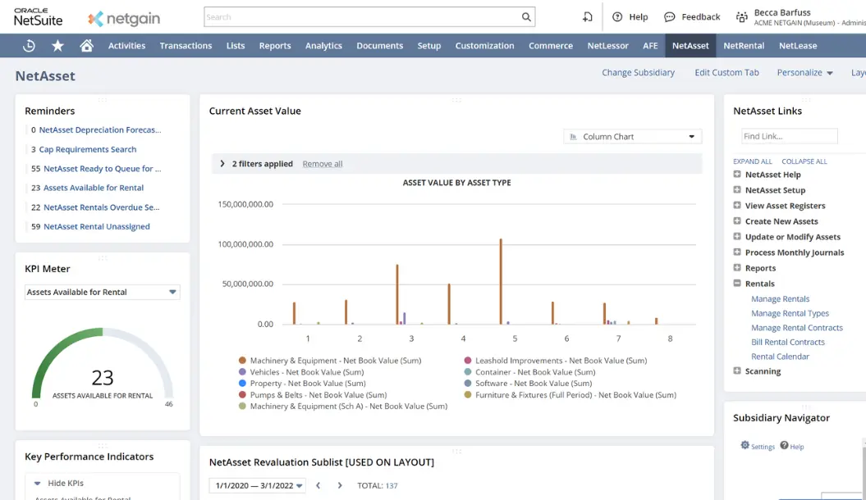Click the Netgain logo
Image resolution: width=866 pixels, height=500 pixels.
pyautogui.click(x=124, y=18)
